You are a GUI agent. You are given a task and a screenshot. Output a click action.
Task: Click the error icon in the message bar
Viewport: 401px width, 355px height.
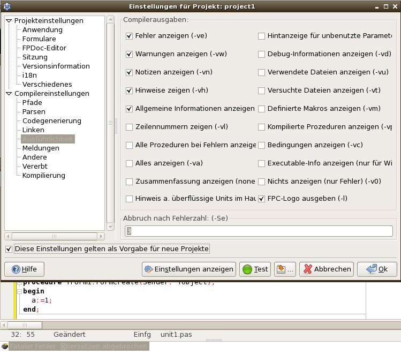coord(5,346)
